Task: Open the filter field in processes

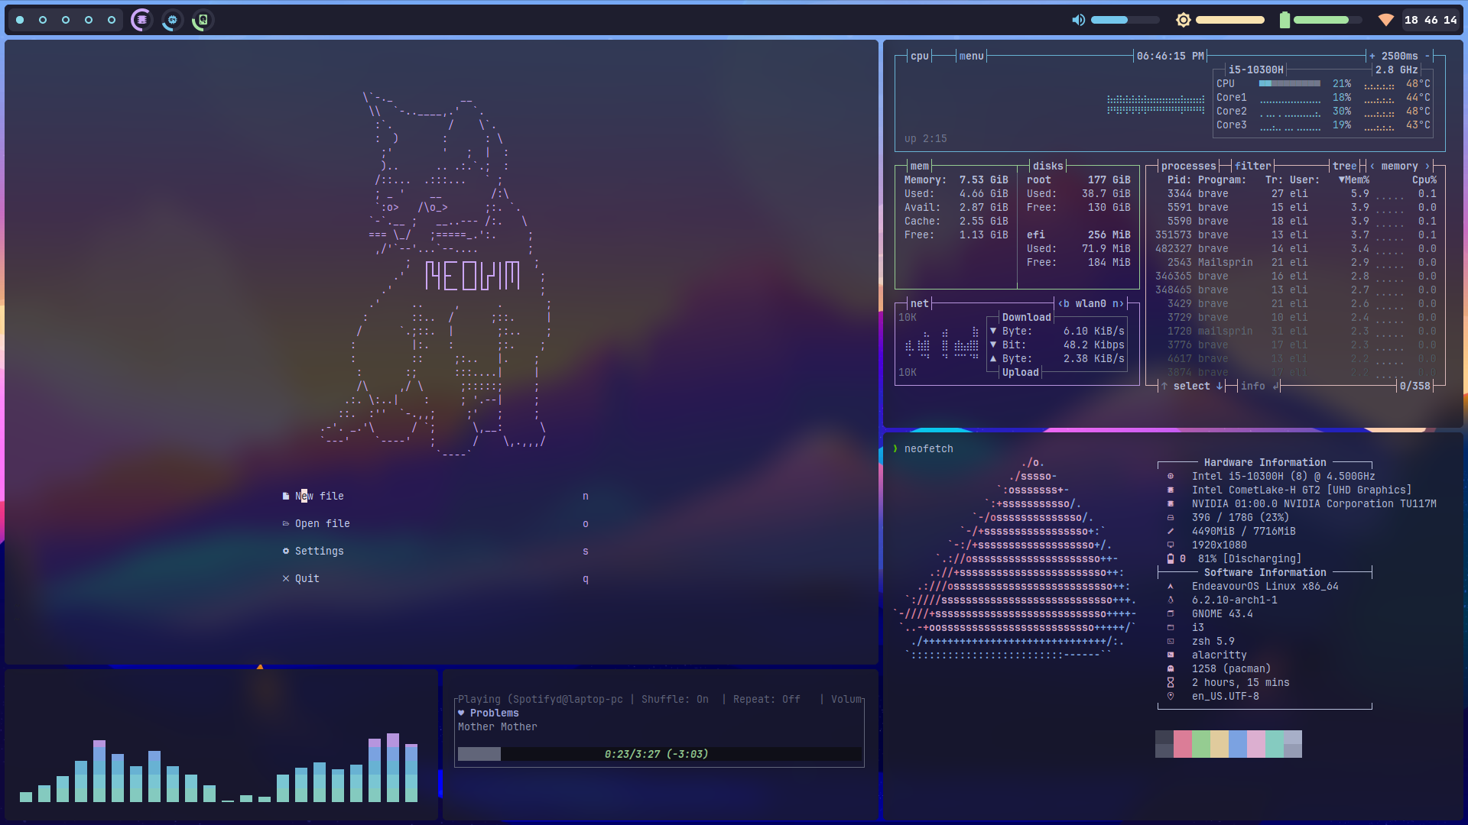Action: pyautogui.click(x=1252, y=166)
